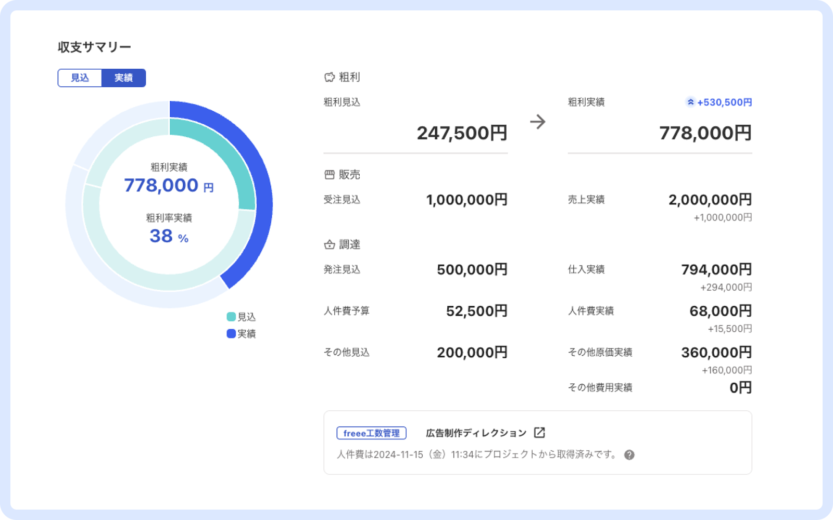
Task: Click the 778,000円 粗利実績 amount on the right
Action: 705,133
